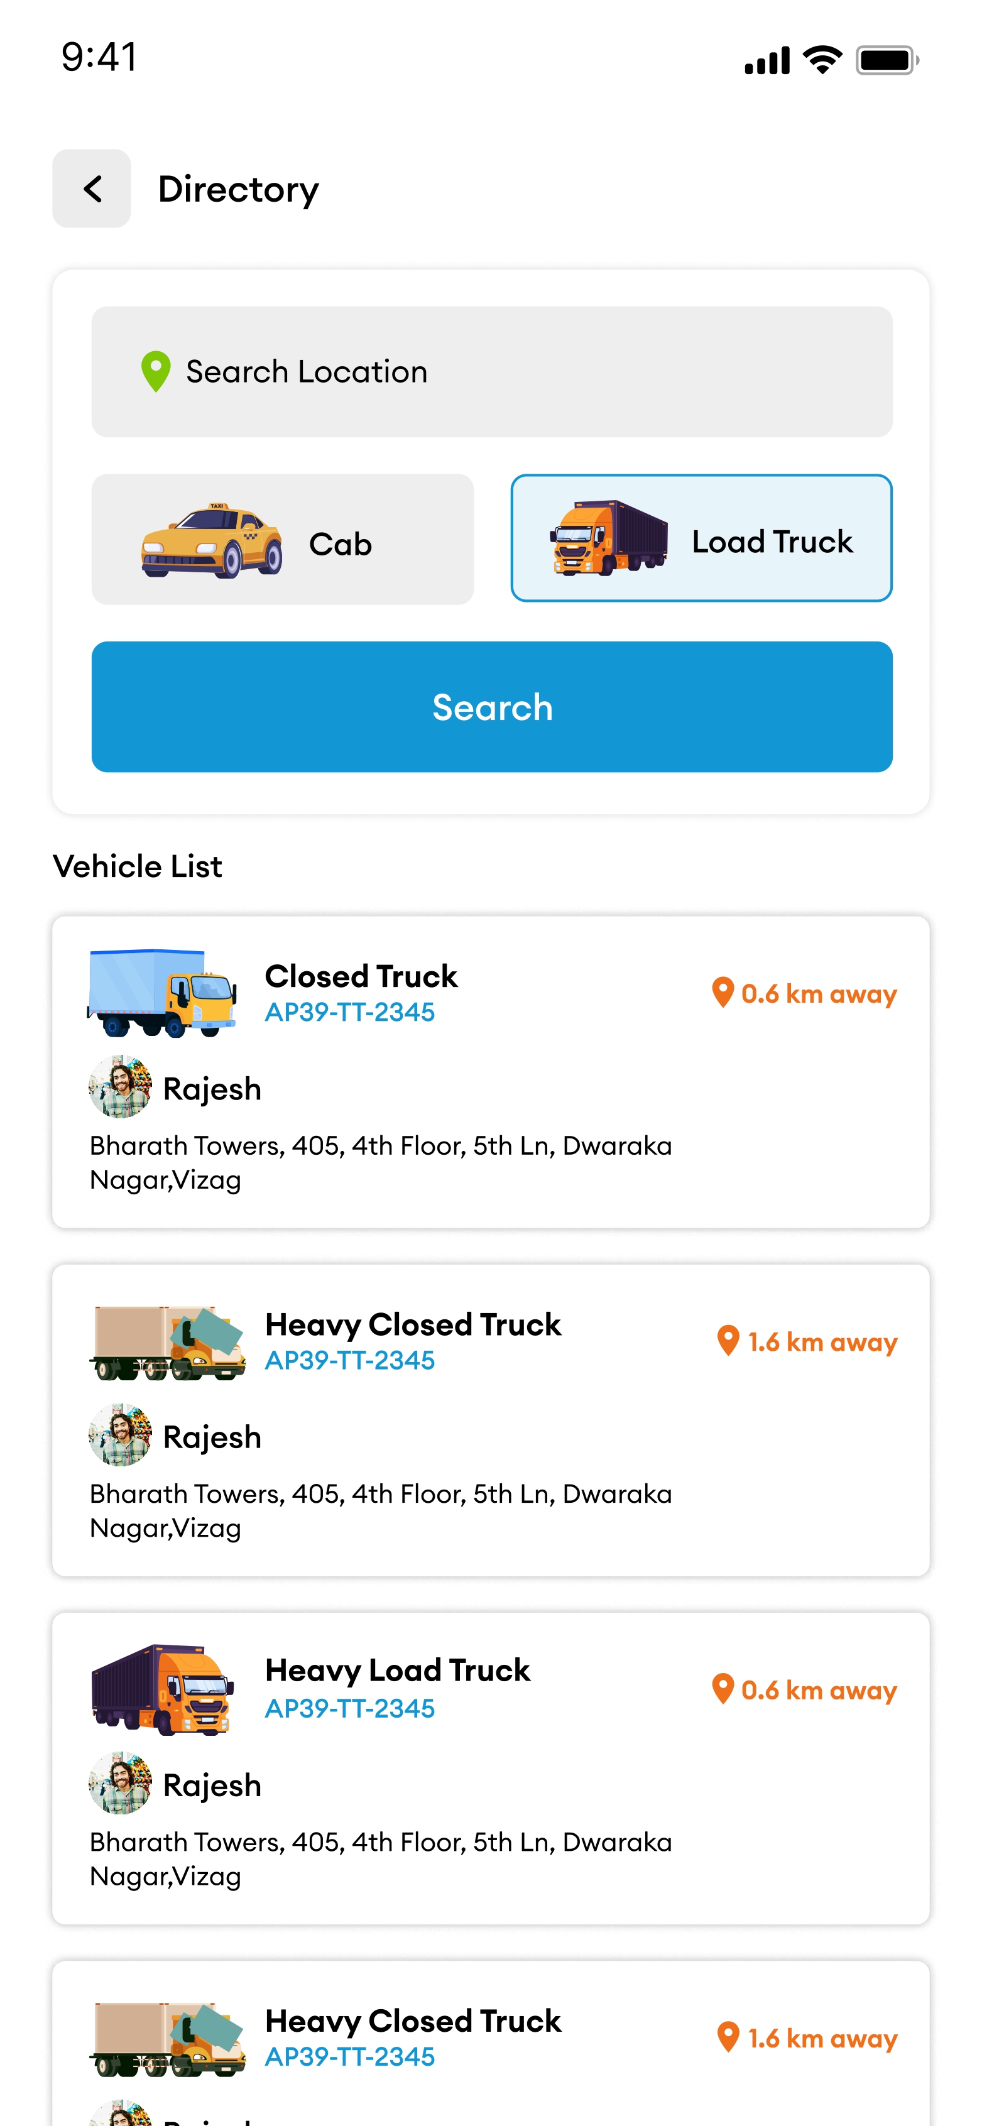Tap the back arrow button

(x=92, y=188)
